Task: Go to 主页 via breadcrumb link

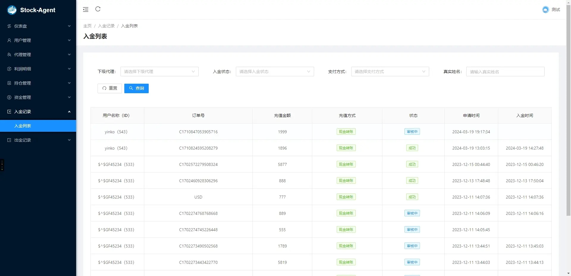Action: click(87, 26)
